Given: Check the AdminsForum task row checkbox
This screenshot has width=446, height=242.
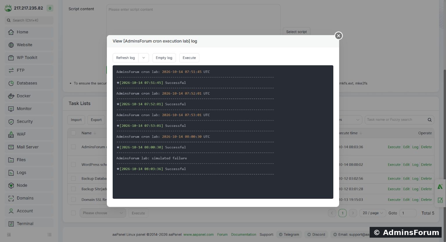Looking at the screenshot, I should (x=73, y=147).
